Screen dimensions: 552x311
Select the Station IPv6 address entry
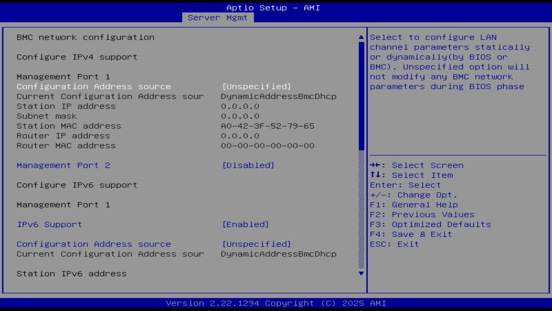click(71, 273)
